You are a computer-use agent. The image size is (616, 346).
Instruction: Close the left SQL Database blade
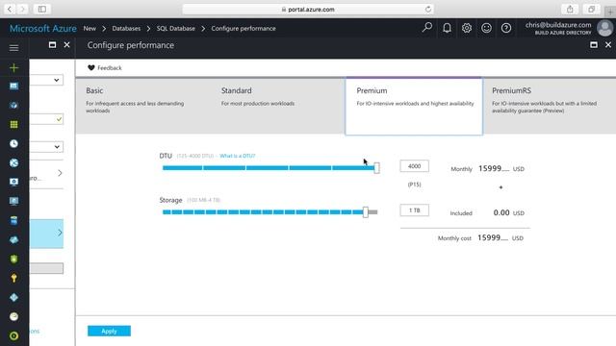66,45
